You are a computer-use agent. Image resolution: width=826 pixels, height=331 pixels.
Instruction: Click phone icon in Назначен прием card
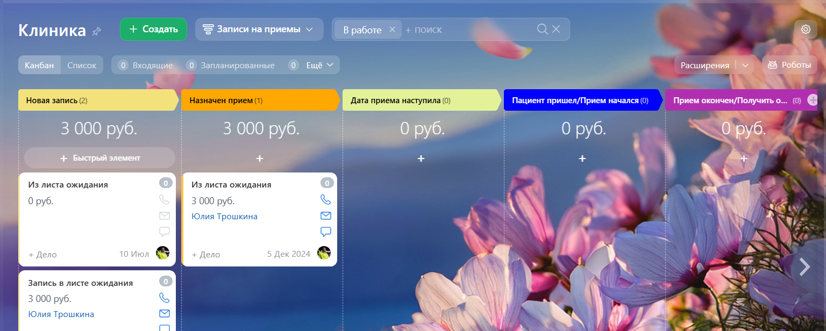coord(325,199)
